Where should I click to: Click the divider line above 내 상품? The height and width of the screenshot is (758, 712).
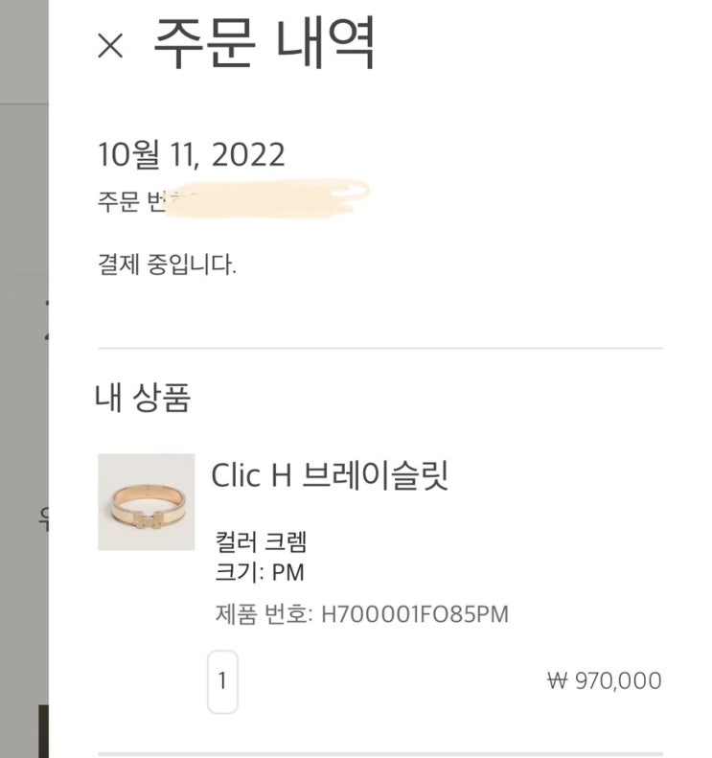379,348
